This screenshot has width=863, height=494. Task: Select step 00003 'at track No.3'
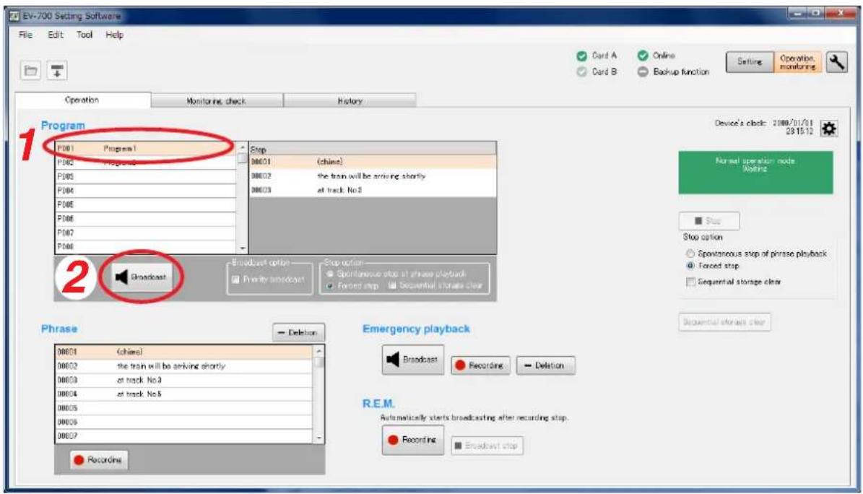(x=373, y=190)
